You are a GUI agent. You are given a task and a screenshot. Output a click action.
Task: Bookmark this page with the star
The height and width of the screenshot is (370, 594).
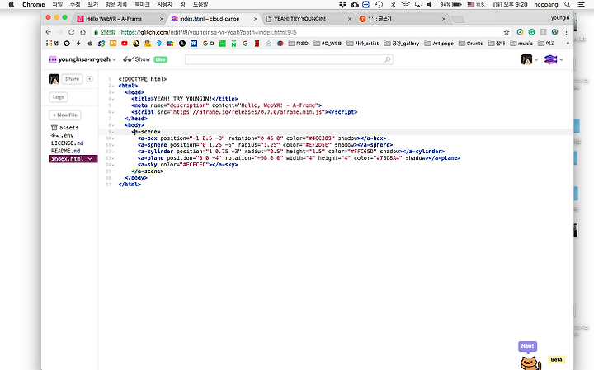[507, 32]
